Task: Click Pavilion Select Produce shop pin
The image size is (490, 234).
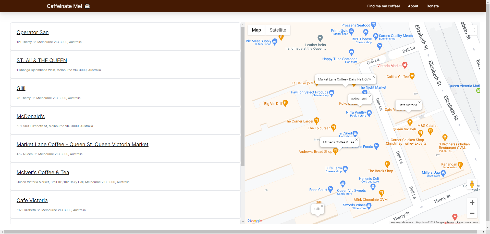Action: [332, 93]
